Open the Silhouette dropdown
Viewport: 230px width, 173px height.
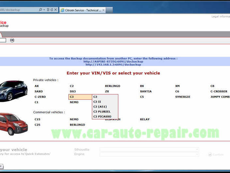tap(149, 150)
